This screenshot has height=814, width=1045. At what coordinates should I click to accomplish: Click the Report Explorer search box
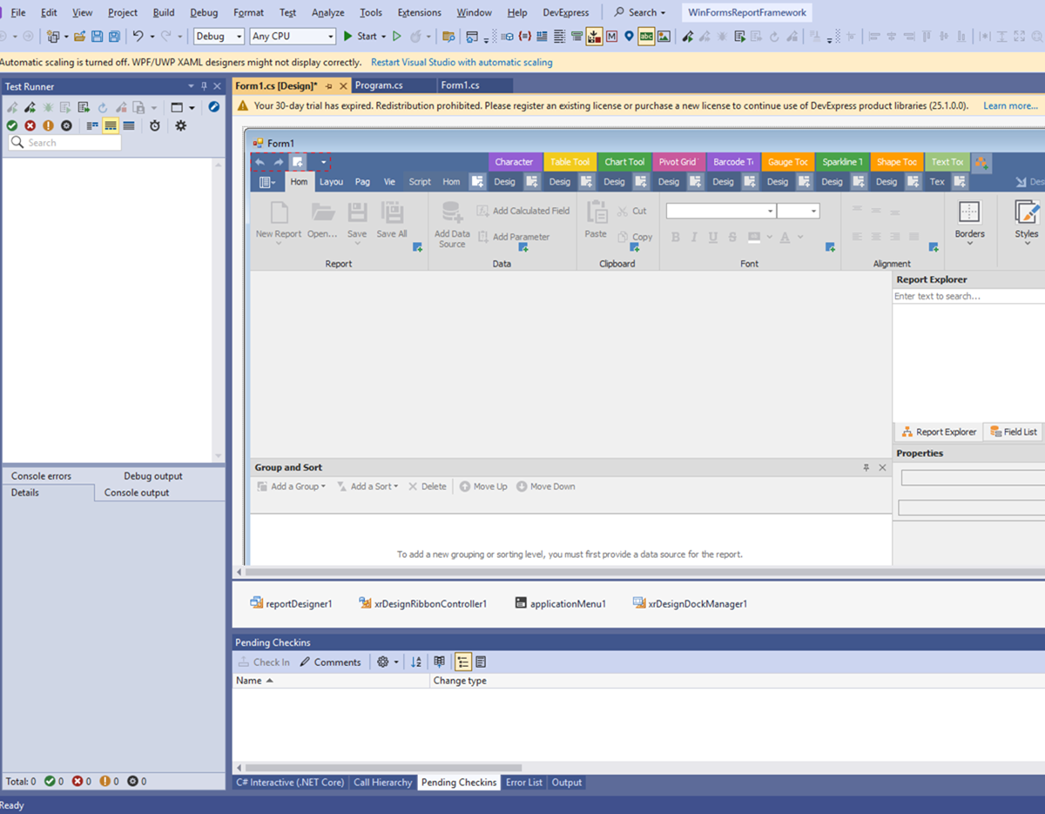pyautogui.click(x=968, y=296)
